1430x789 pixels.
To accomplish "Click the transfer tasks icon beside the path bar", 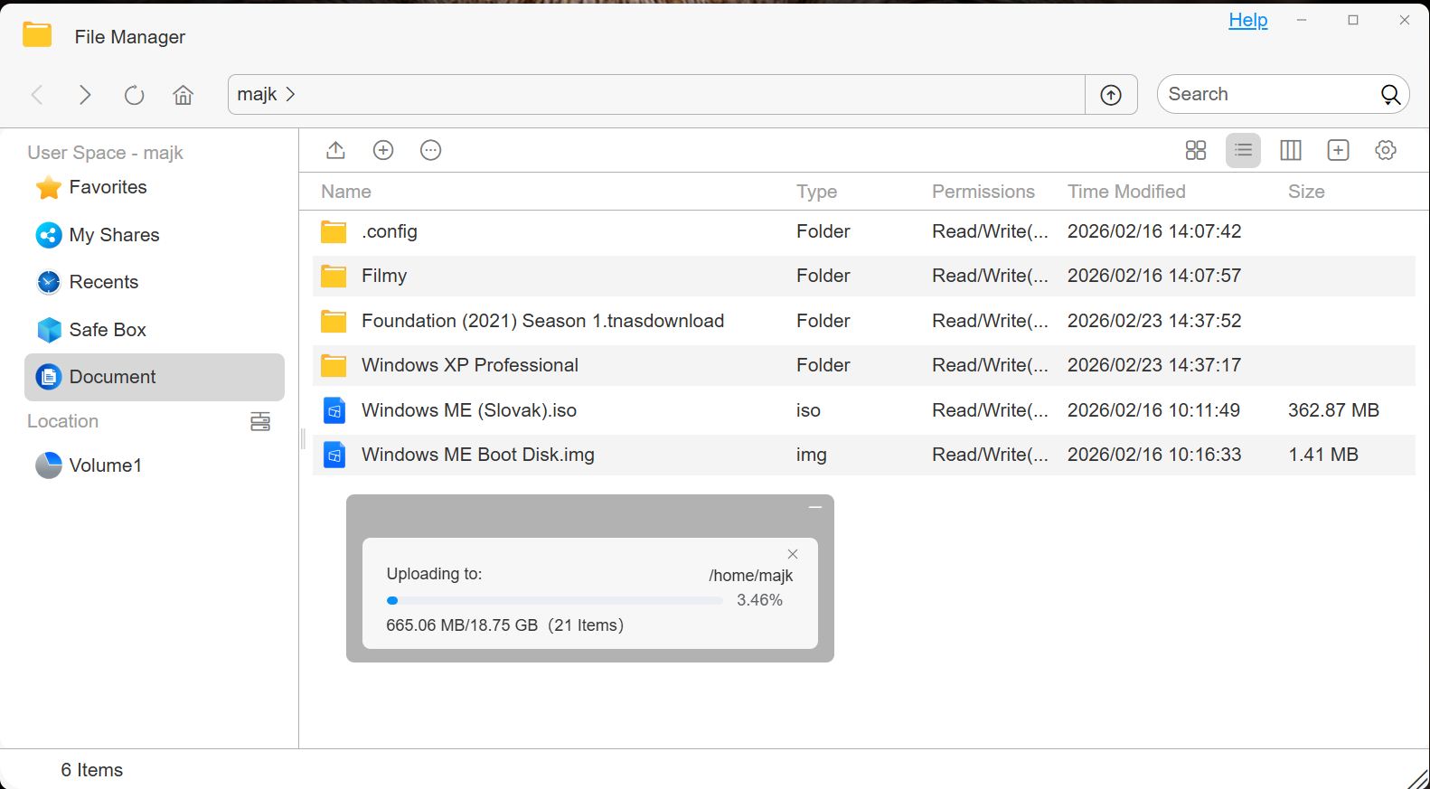I will (x=1111, y=95).
